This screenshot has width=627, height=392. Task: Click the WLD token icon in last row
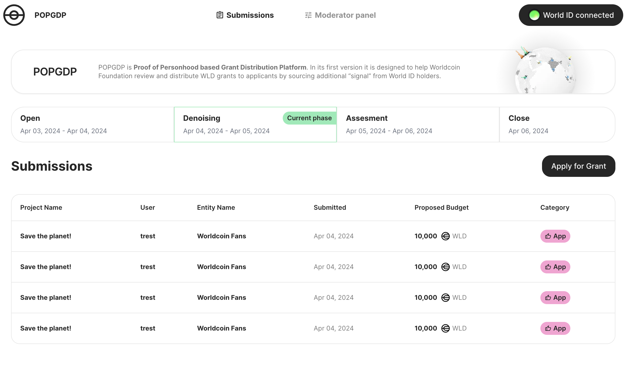coord(445,328)
